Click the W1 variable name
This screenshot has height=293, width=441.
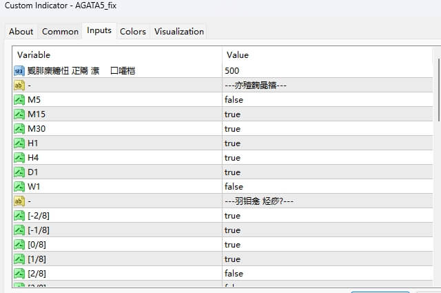pos(34,187)
